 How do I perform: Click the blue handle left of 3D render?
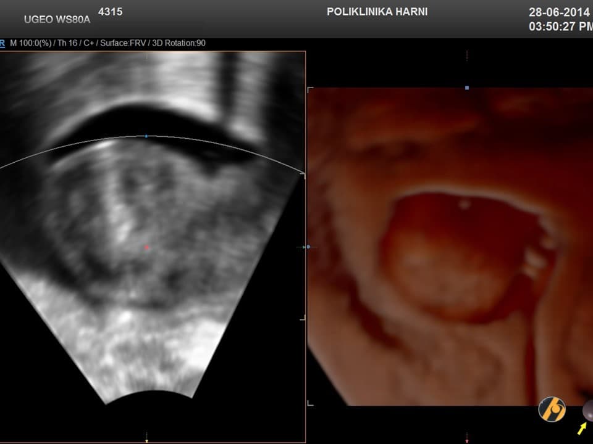(308, 247)
